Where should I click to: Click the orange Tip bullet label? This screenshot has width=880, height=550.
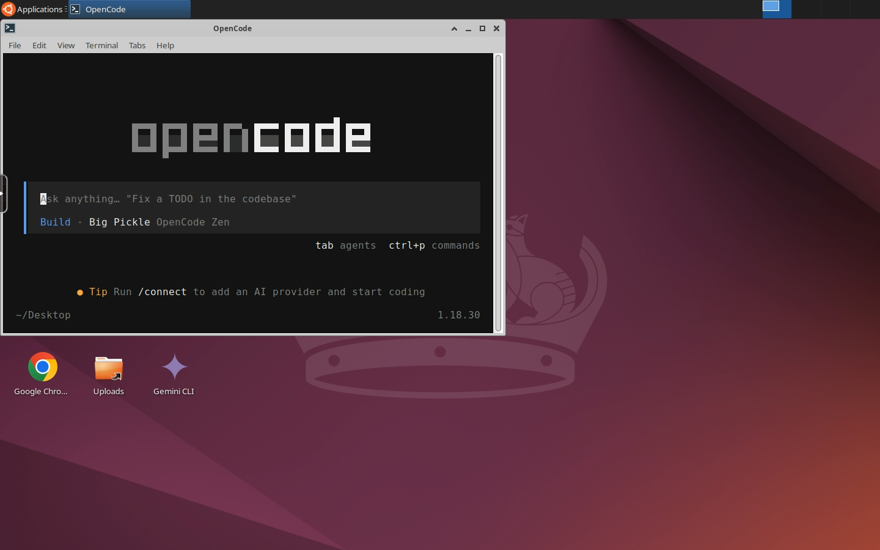[x=92, y=291]
